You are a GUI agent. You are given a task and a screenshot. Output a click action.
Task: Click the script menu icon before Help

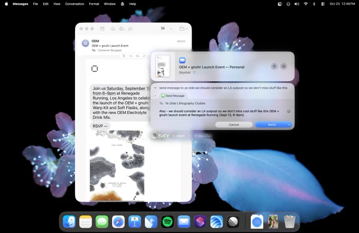point(122,4)
